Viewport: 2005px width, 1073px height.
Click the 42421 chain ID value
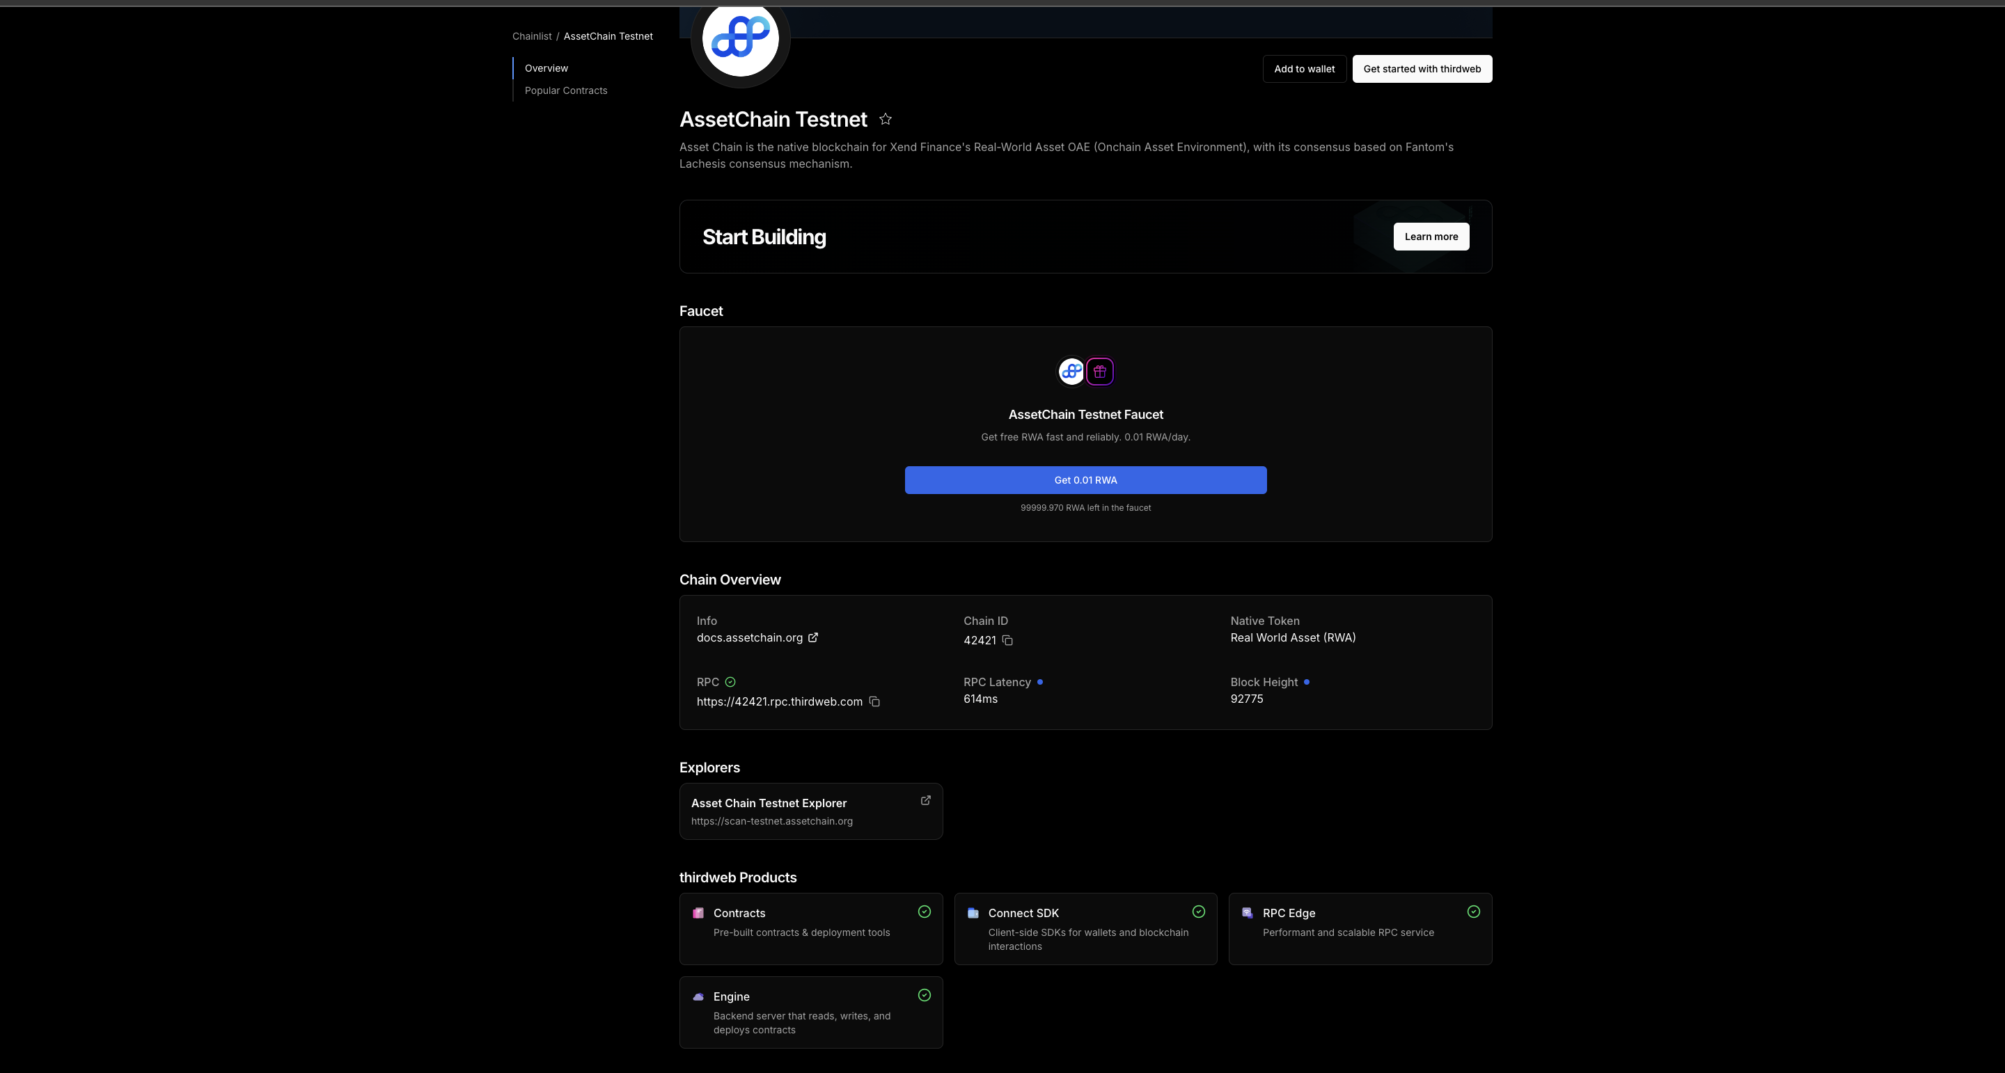click(x=979, y=640)
